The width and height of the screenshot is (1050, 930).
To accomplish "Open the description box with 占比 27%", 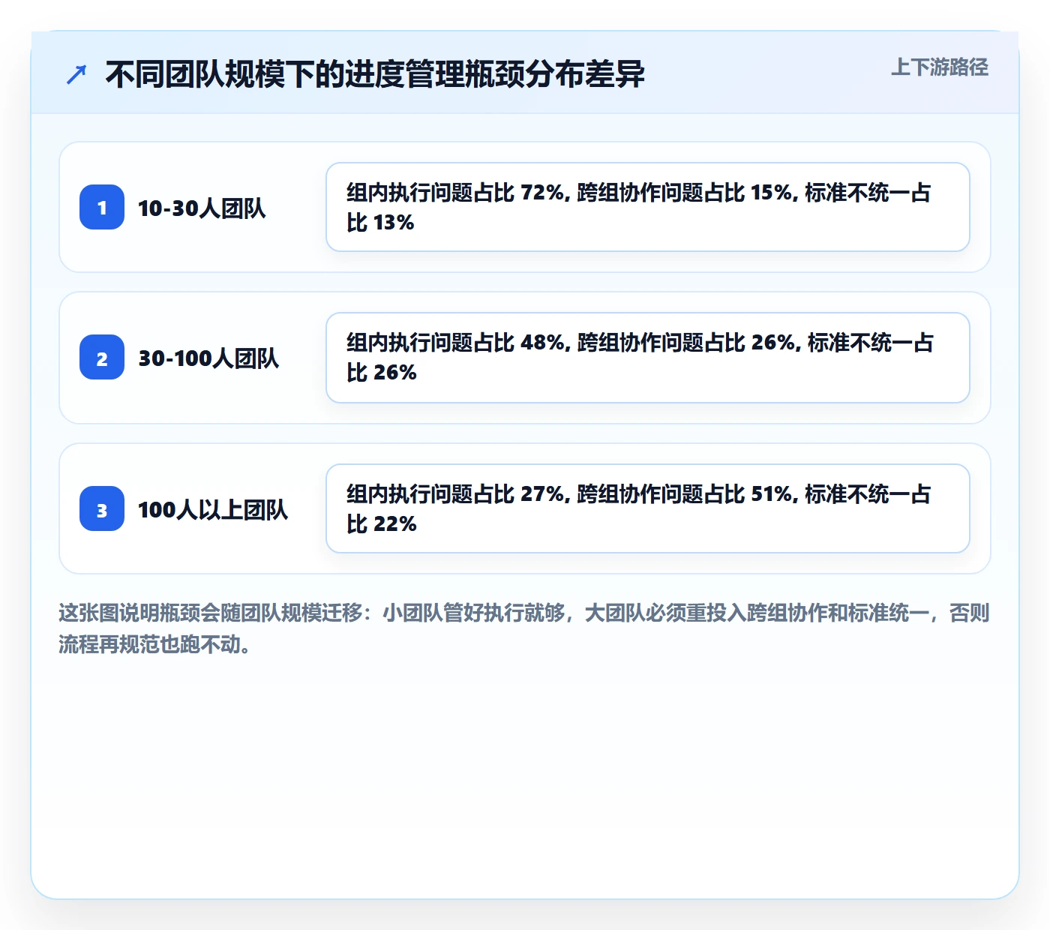I will (x=648, y=508).
